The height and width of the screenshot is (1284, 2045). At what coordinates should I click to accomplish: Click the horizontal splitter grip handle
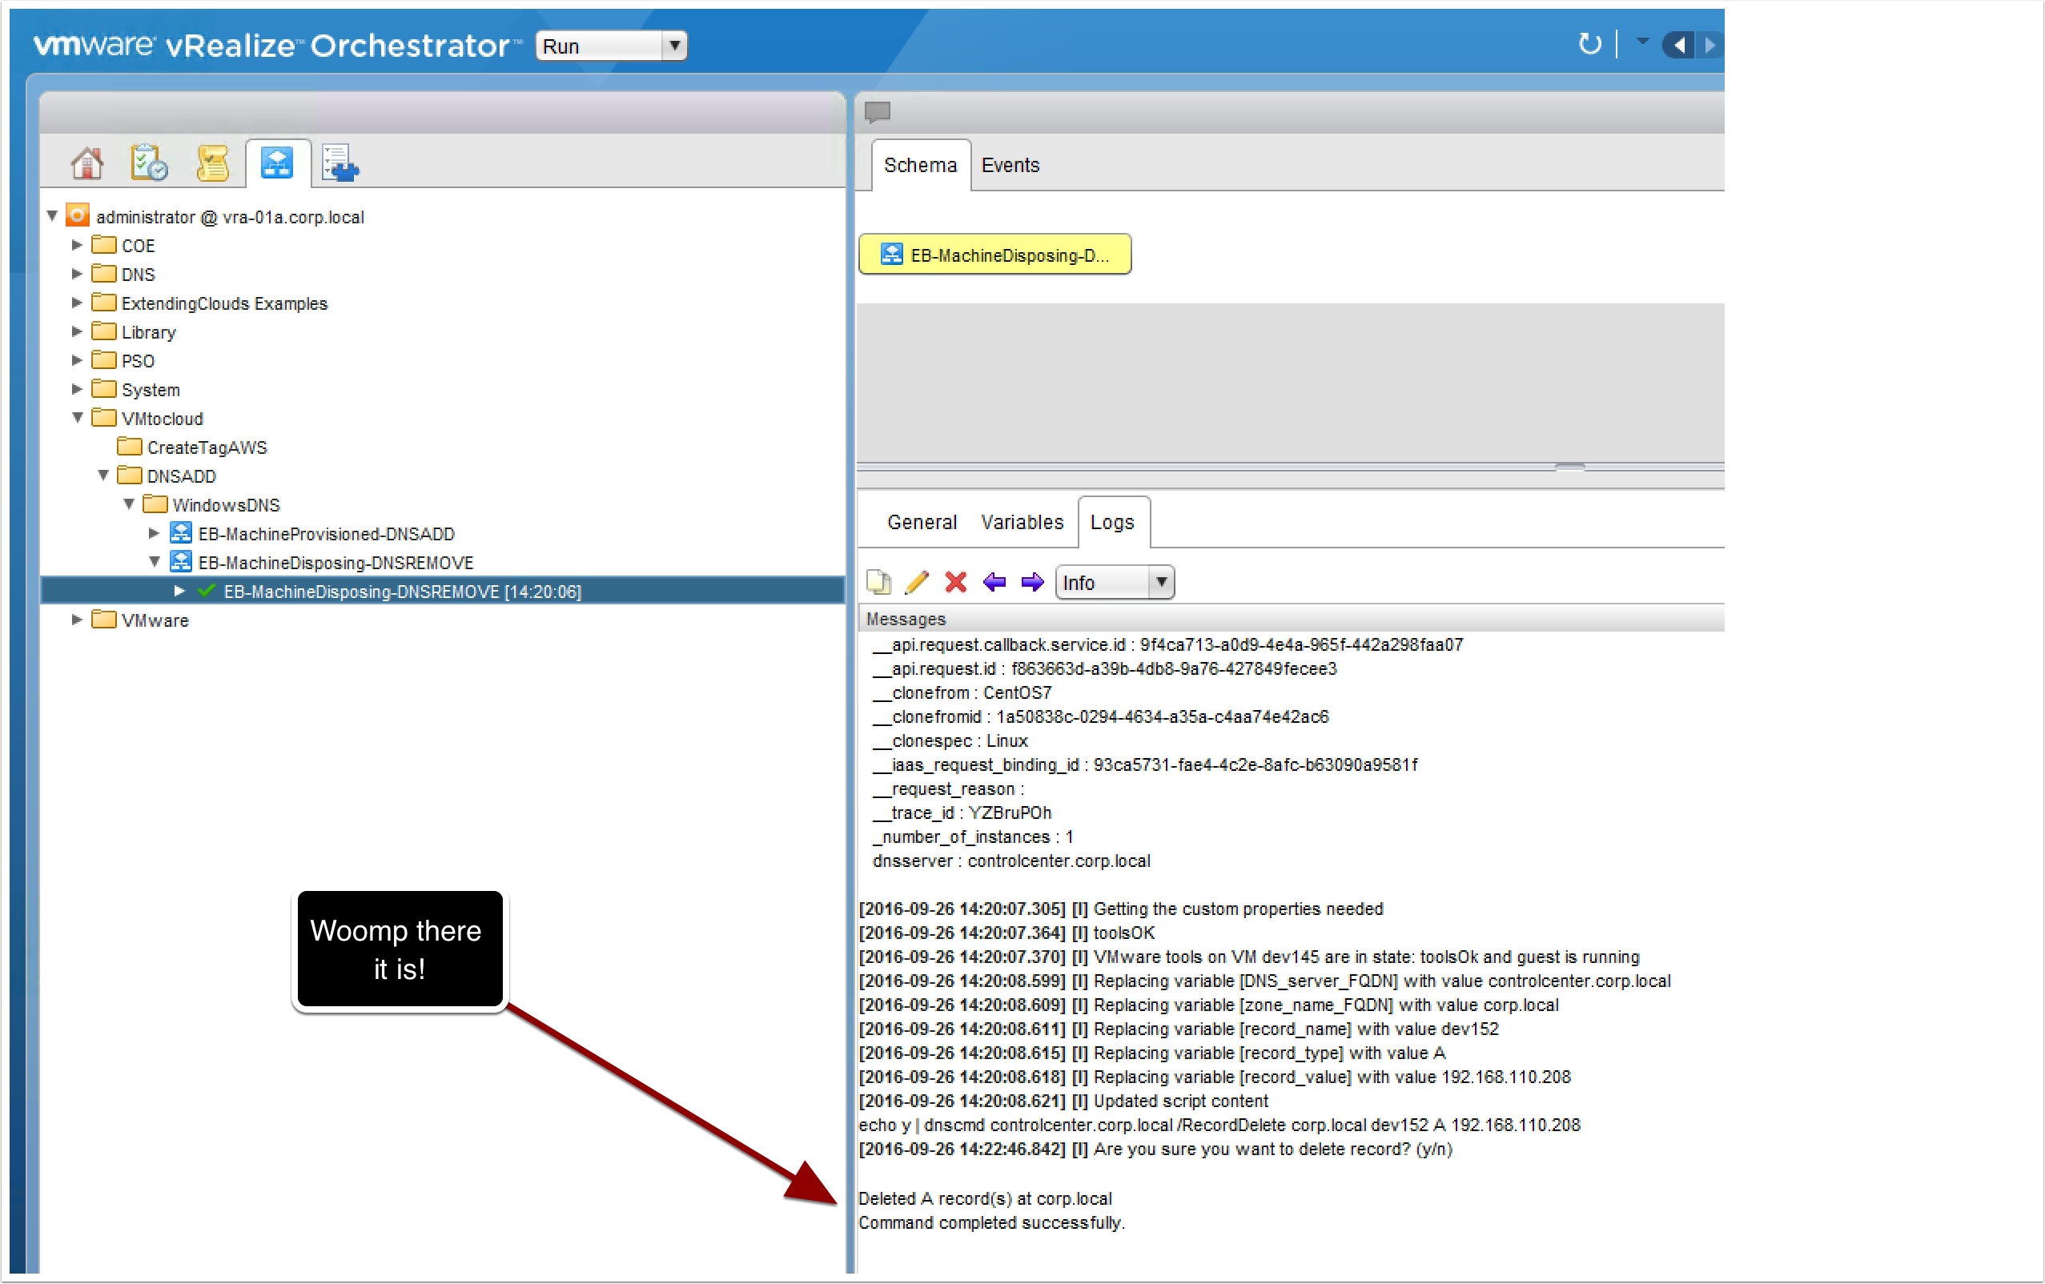click(1569, 466)
